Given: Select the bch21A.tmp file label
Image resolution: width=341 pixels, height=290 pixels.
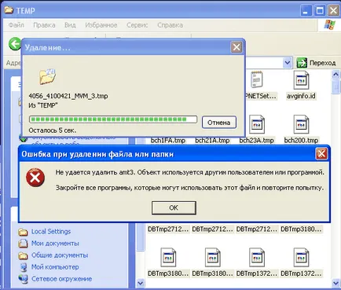Looking at the screenshot, I should (x=212, y=141).
